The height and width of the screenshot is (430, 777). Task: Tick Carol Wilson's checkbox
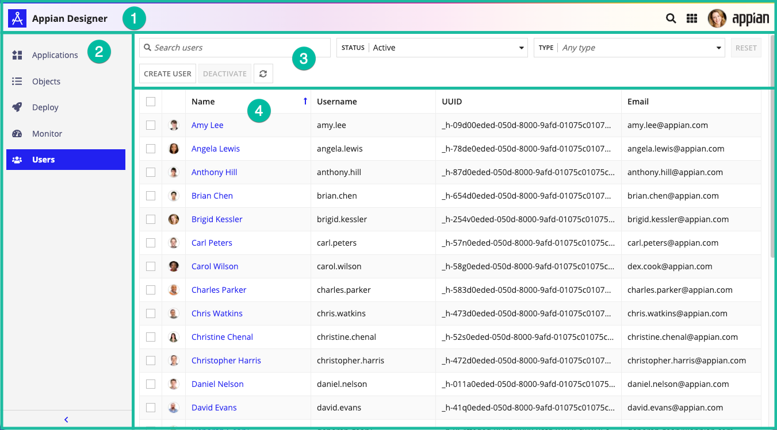click(x=151, y=266)
